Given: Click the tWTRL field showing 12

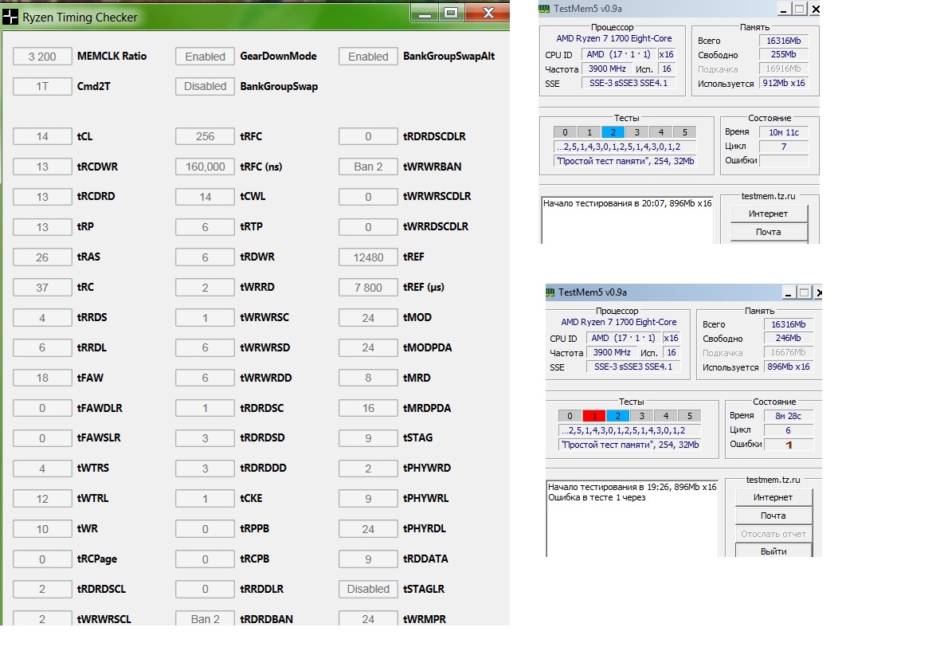Looking at the screenshot, I should 41,499.
